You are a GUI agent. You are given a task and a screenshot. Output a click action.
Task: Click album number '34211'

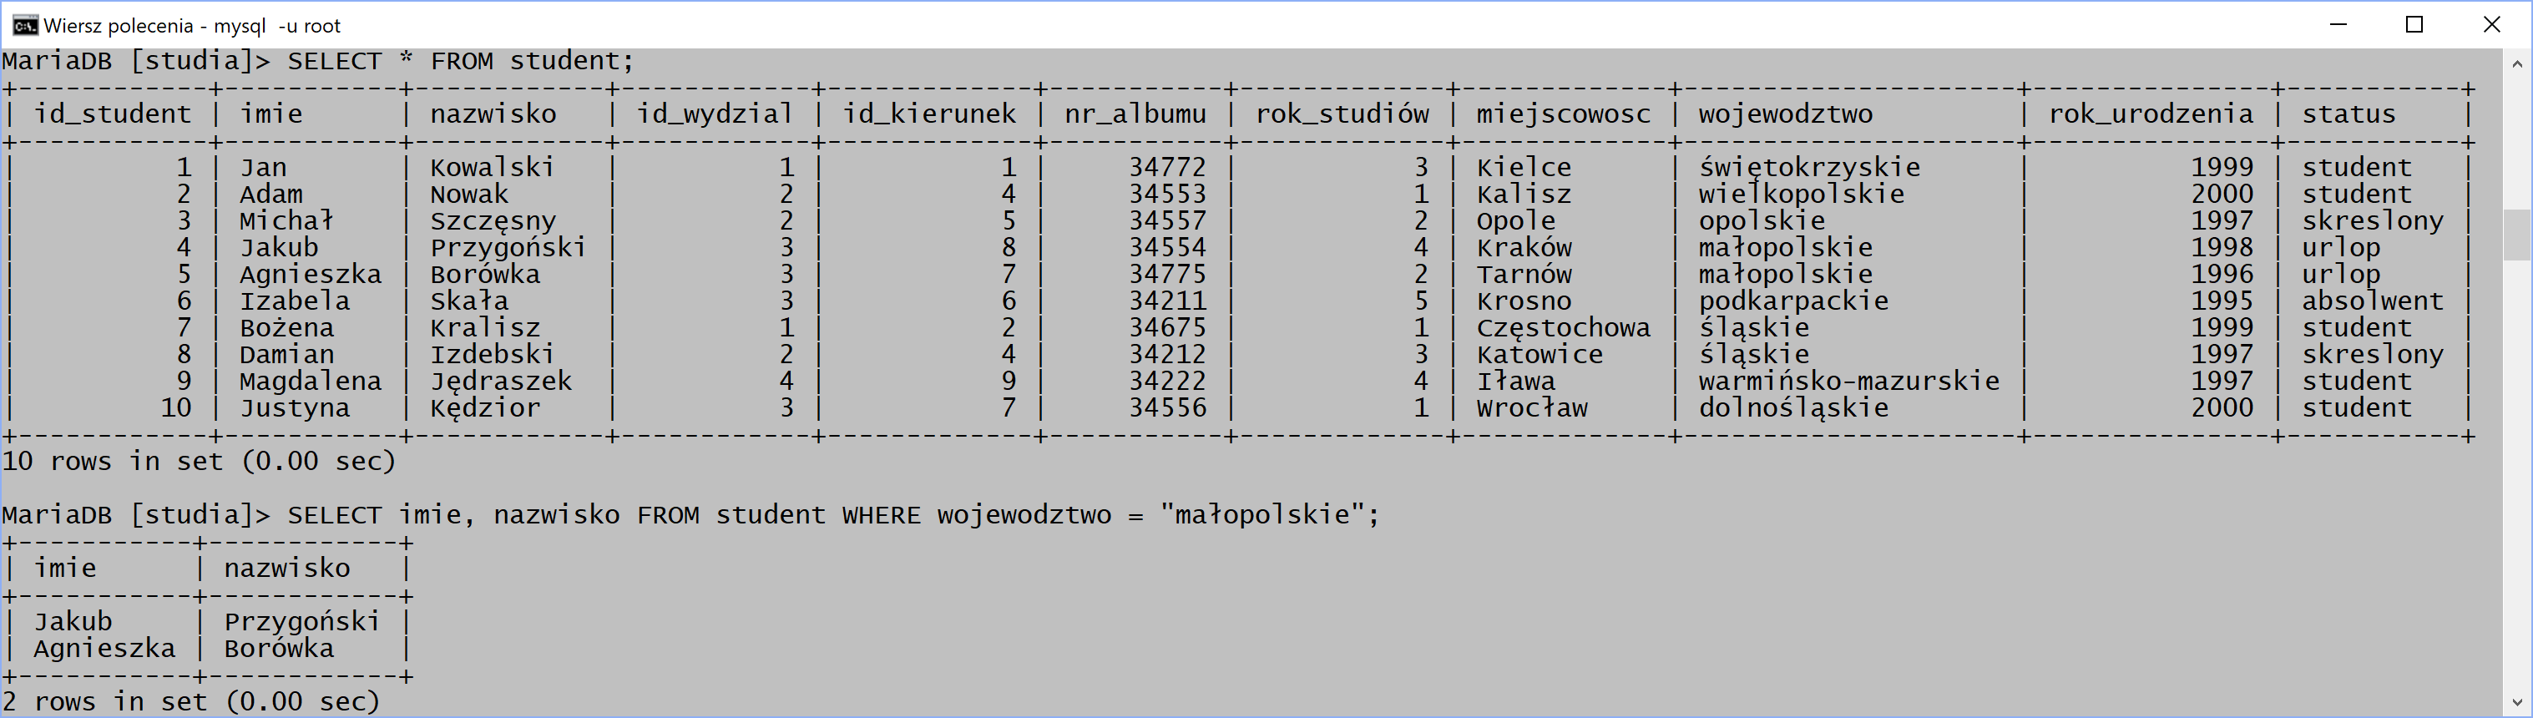point(1167,301)
